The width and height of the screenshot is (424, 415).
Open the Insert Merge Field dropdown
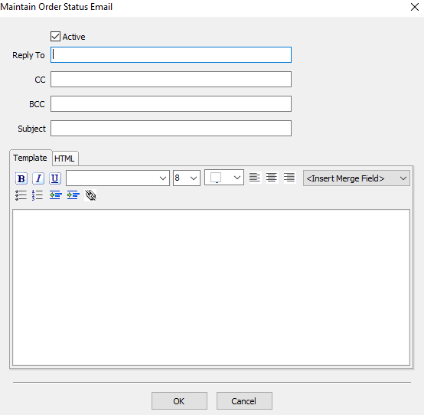(x=357, y=178)
